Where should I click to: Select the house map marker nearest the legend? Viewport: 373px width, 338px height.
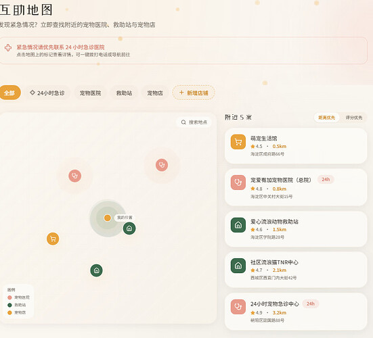96,270
